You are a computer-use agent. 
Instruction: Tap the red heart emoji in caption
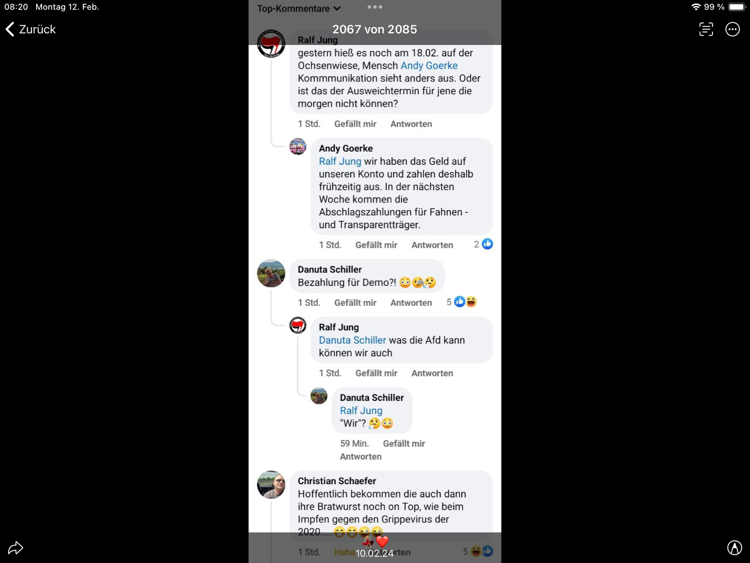point(382,542)
